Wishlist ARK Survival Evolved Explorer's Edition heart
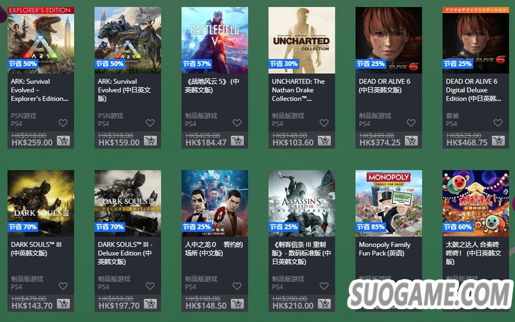Screen dimensions: 515x322 point(63,123)
